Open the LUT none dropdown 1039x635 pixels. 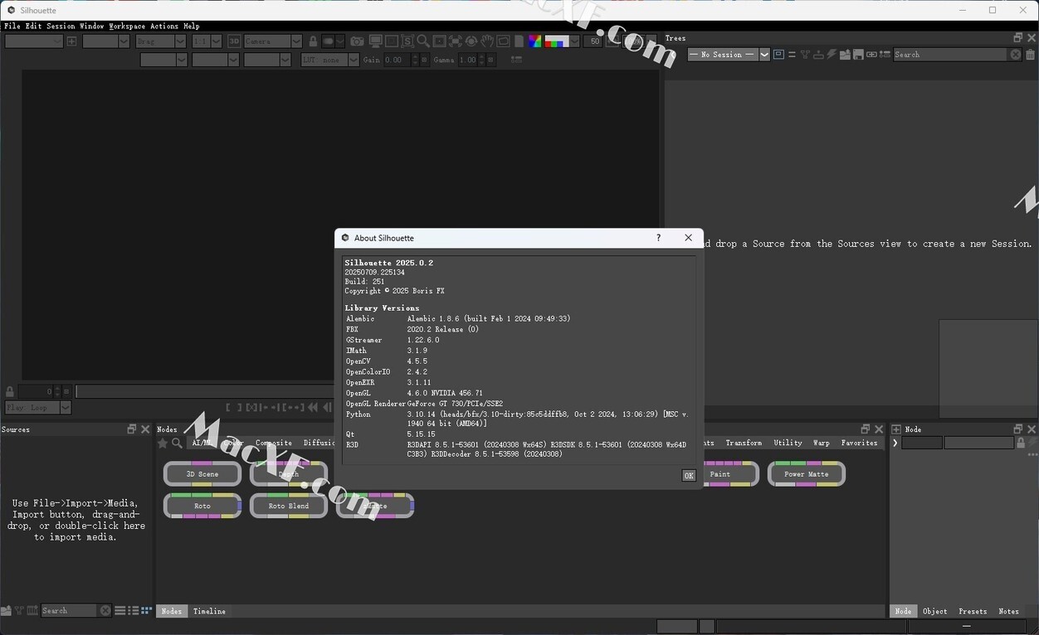(329, 60)
